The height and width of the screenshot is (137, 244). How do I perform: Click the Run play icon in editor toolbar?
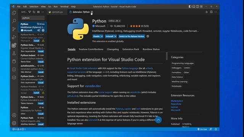tap(207, 12)
